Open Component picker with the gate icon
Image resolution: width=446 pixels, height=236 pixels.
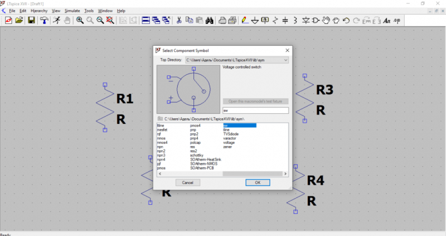(x=316, y=20)
